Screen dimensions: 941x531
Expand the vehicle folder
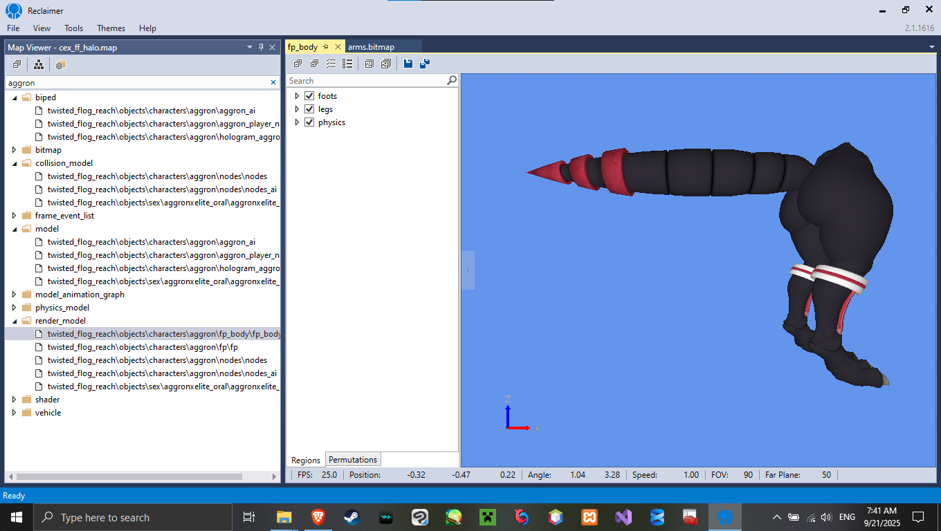(x=15, y=413)
